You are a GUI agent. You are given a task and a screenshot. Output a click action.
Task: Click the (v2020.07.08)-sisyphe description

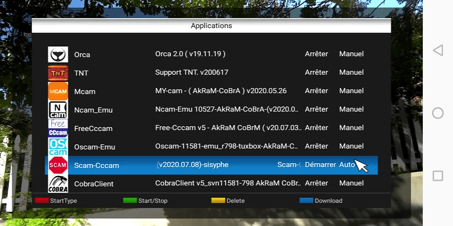193,165
